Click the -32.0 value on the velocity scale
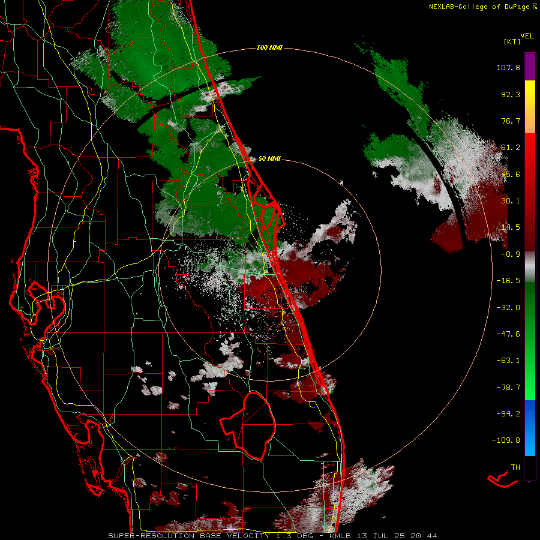The image size is (540, 540). (x=508, y=308)
